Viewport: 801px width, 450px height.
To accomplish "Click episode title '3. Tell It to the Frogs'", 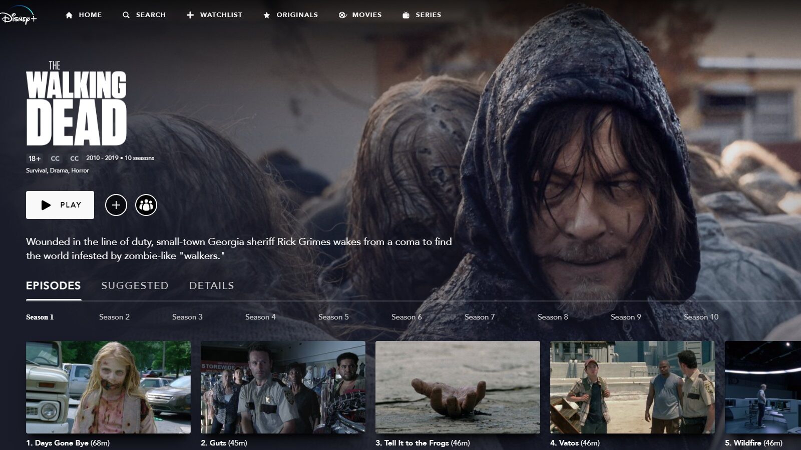I will coord(412,443).
